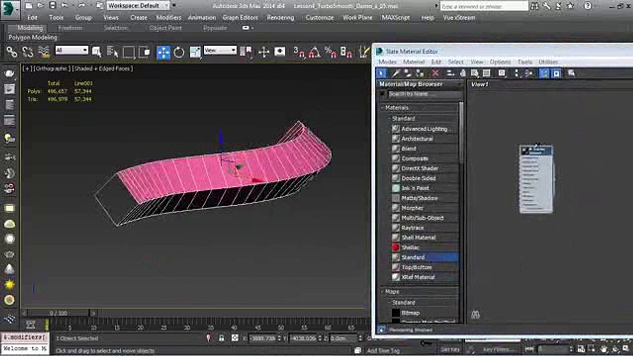
Task: Click the Pick Material eyedropper in Material Editor
Action: (x=395, y=73)
